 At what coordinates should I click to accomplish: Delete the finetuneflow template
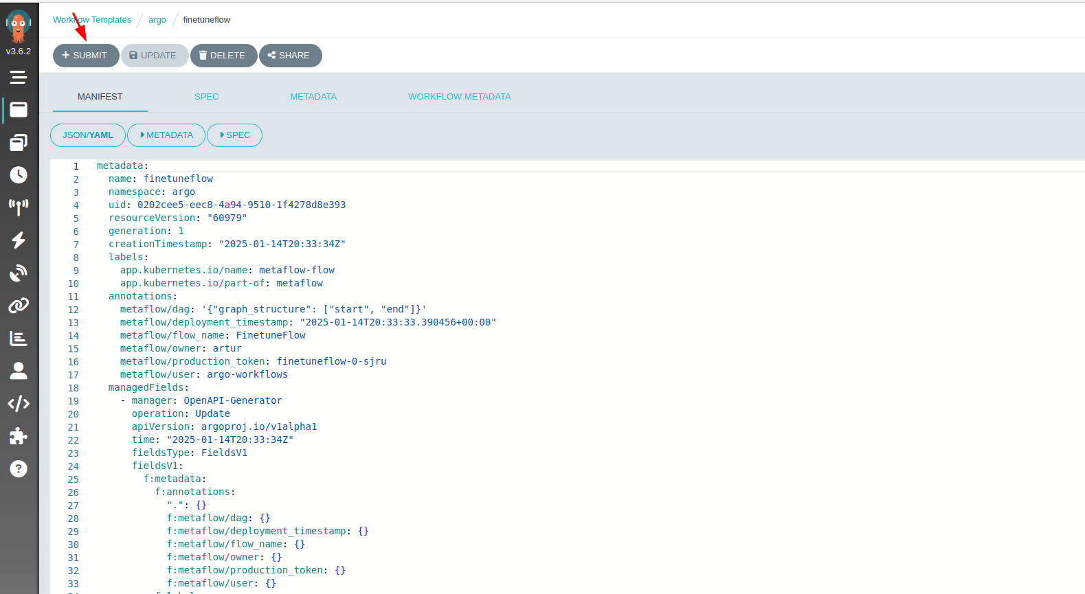(224, 56)
